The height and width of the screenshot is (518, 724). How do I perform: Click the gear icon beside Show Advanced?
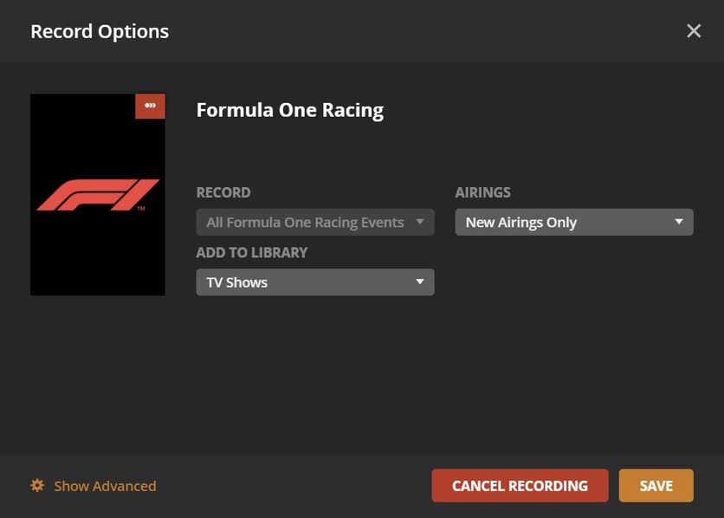(37, 486)
